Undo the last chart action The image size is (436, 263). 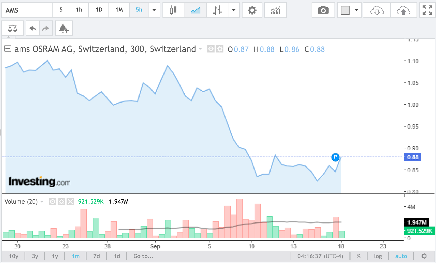tap(33, 28)
